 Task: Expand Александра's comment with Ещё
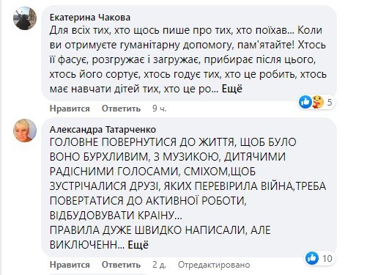click(138, 245)
